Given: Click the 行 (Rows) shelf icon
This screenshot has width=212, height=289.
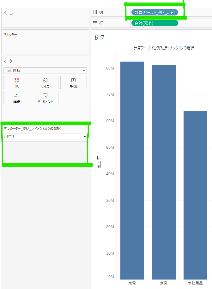Looking at the screenshot, I should [95, 23].
